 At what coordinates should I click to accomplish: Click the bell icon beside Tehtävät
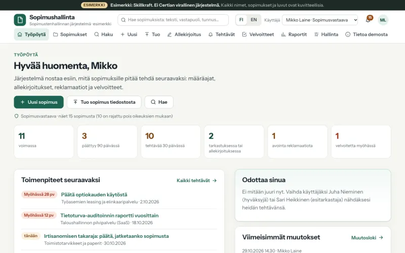(x=211, y=34)
